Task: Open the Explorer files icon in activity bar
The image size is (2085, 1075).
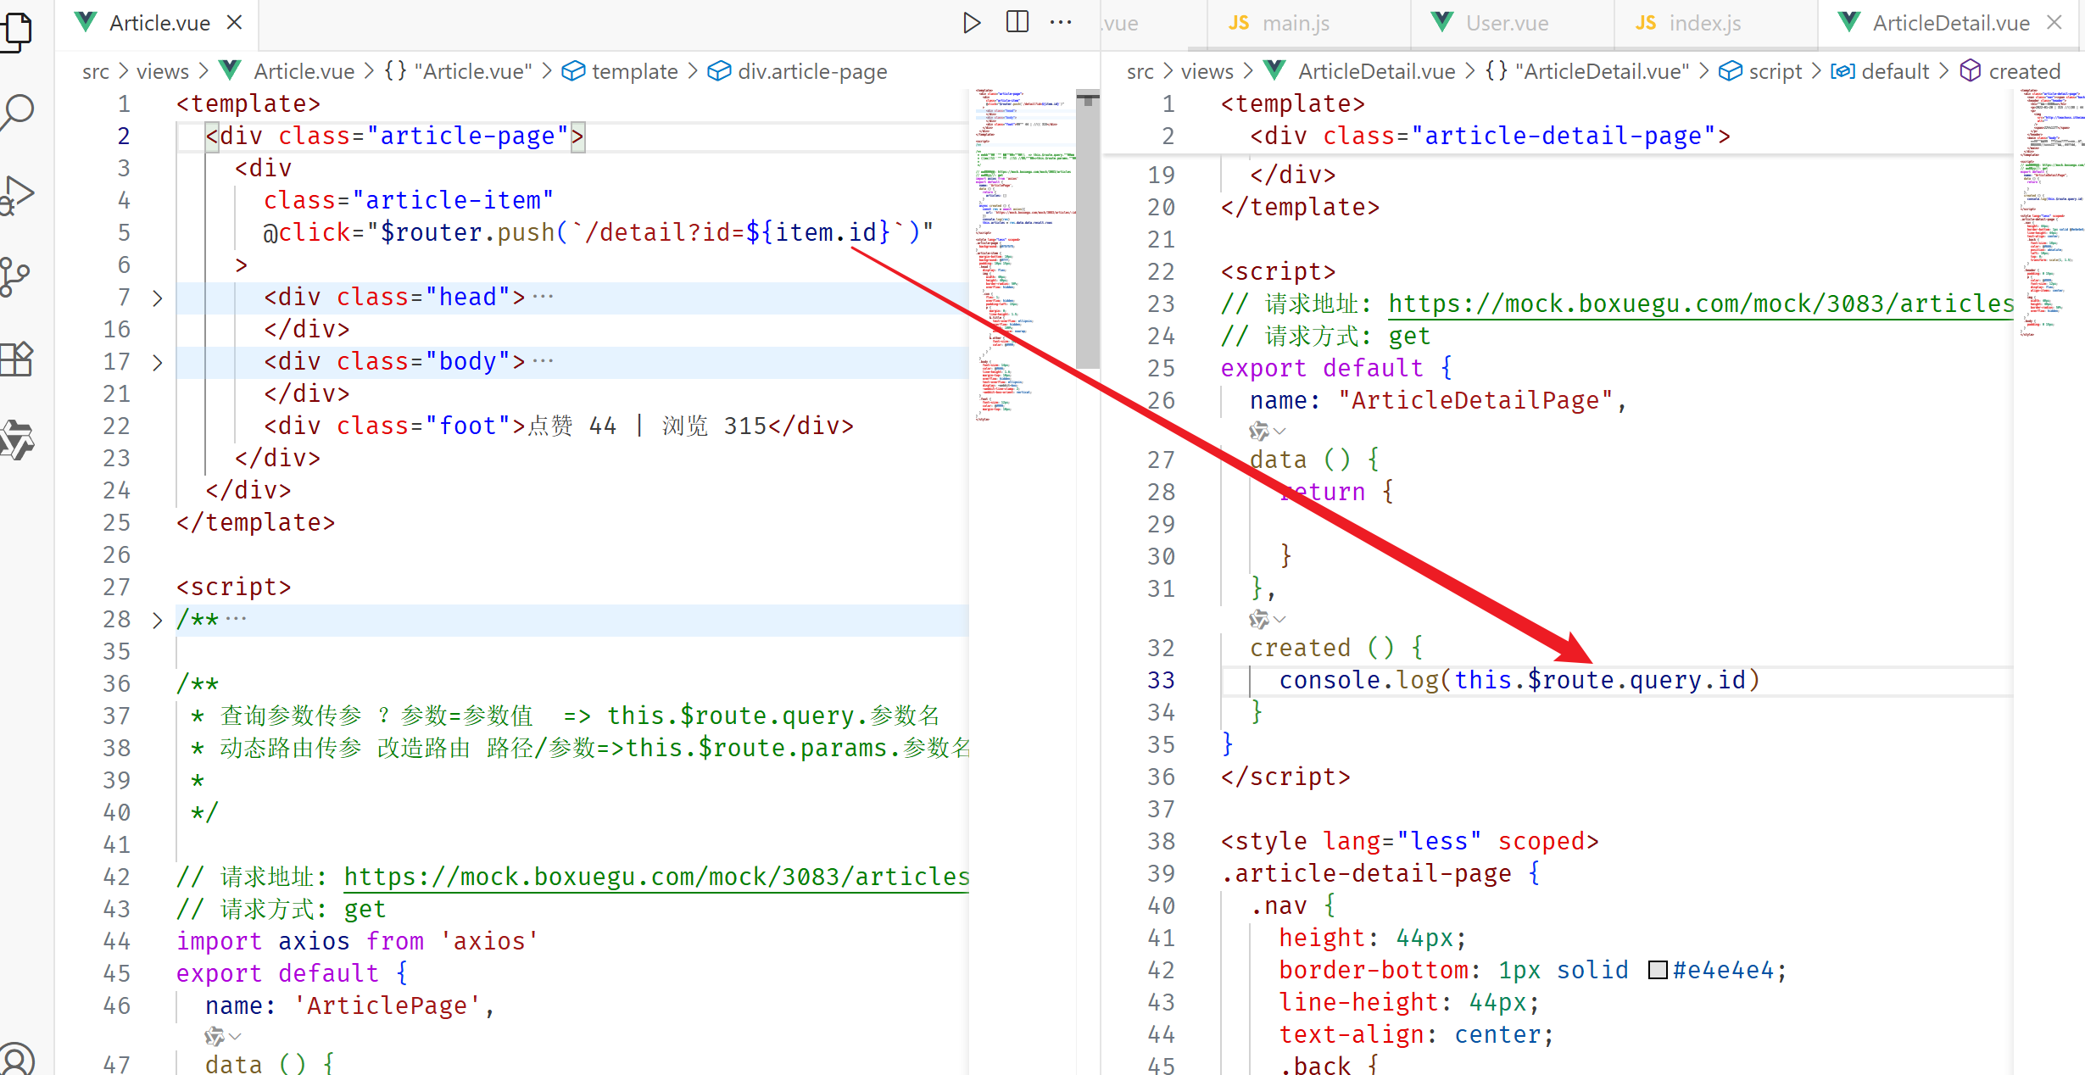Action: tap(17, 31)
